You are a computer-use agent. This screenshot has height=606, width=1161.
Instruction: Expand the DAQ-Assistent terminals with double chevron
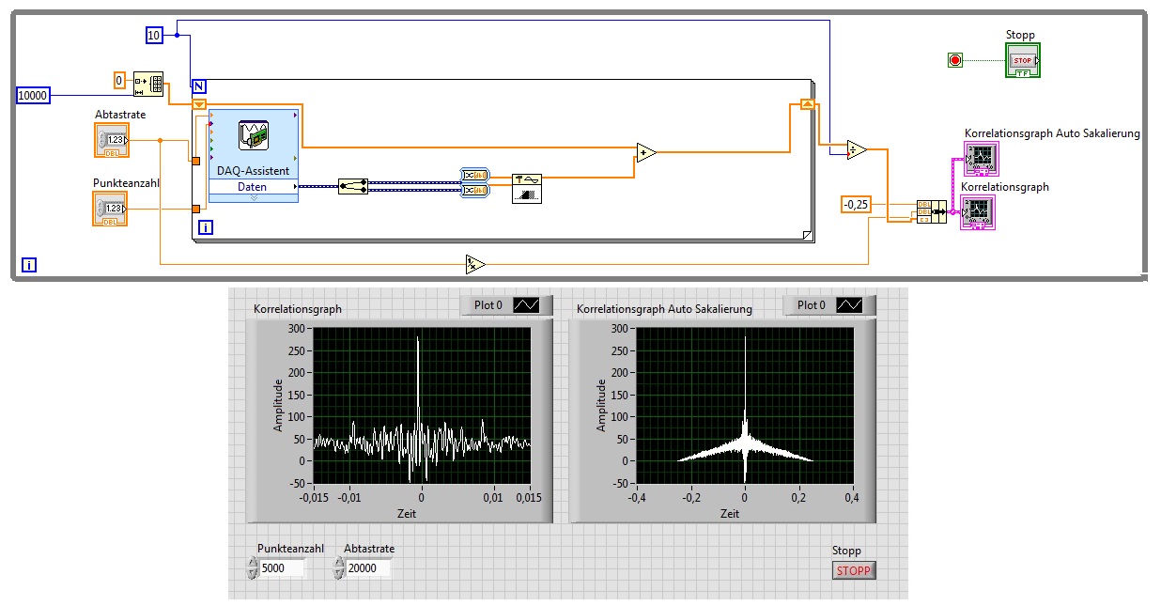tap(254, 198)
